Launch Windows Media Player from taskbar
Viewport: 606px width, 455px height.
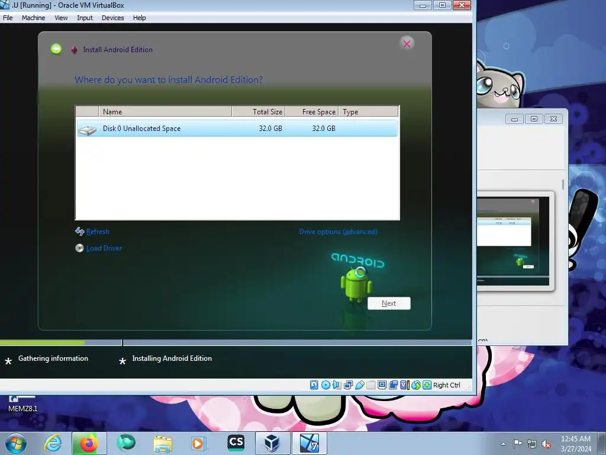[x=199, y=443]
